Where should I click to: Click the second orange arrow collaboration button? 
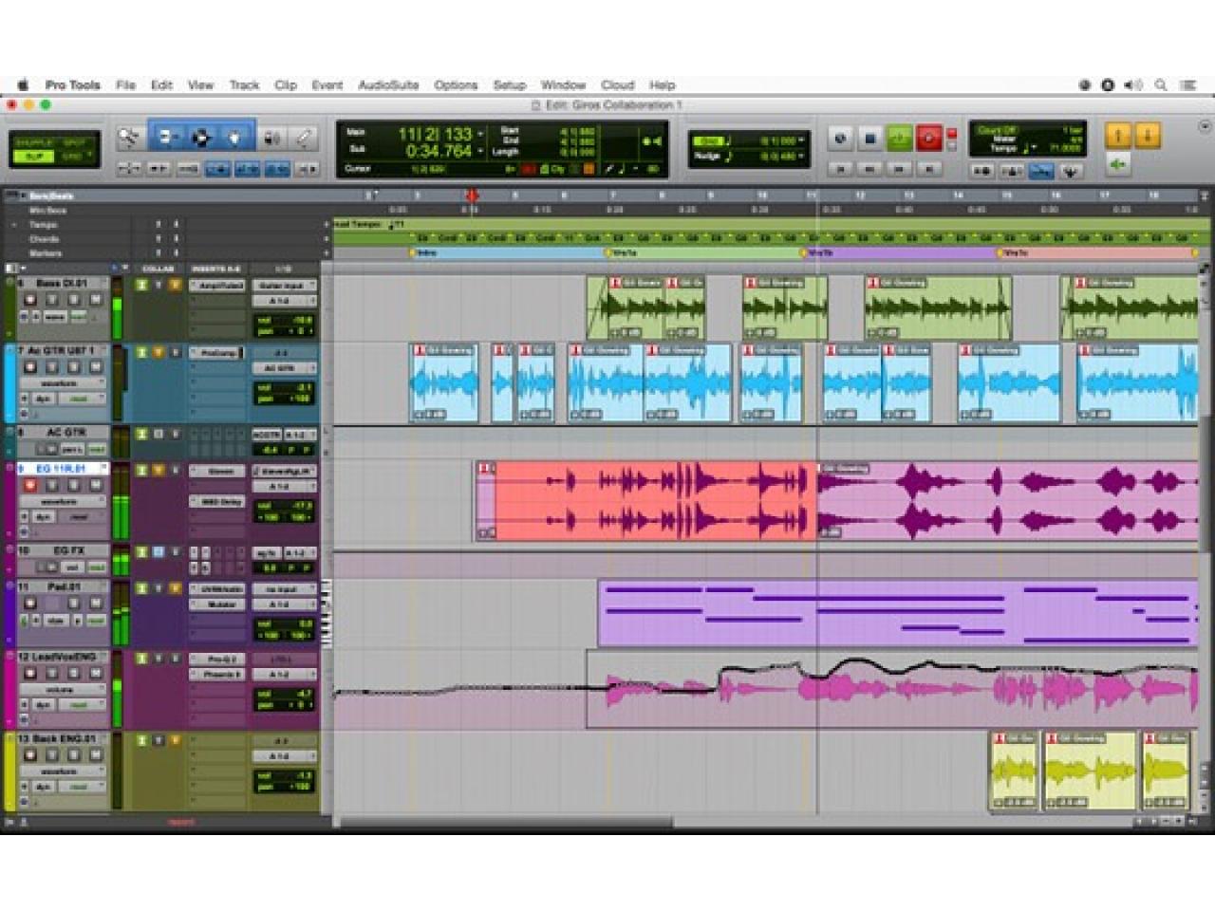point(1148,137)
